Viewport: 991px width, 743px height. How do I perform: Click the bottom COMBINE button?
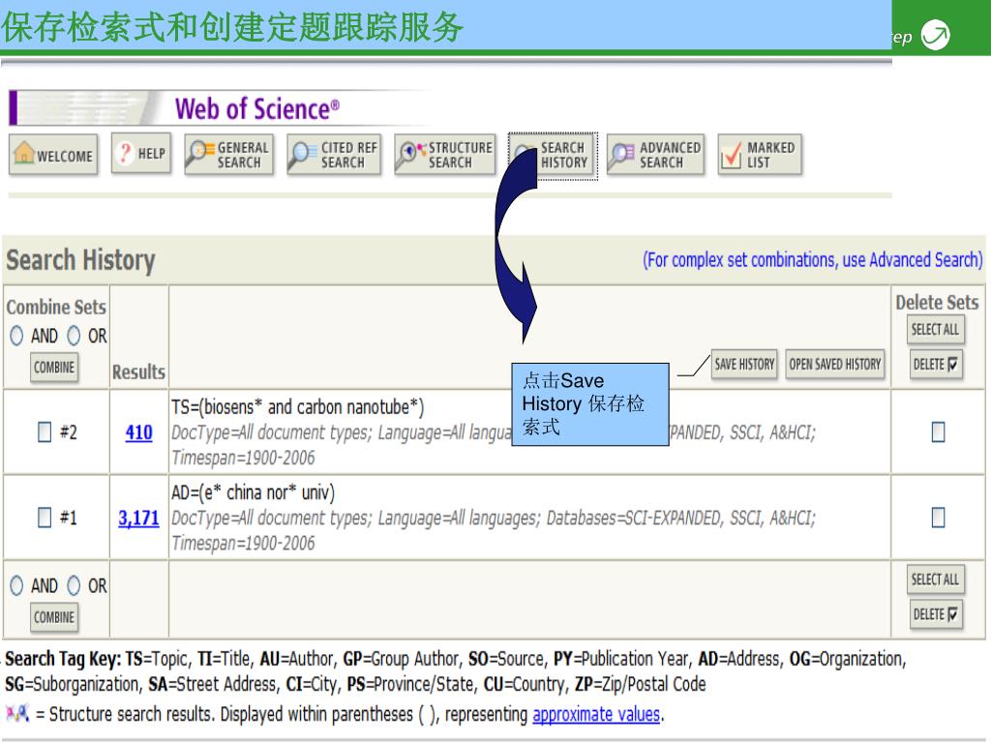pyautogui.click(x=54, y=617)
